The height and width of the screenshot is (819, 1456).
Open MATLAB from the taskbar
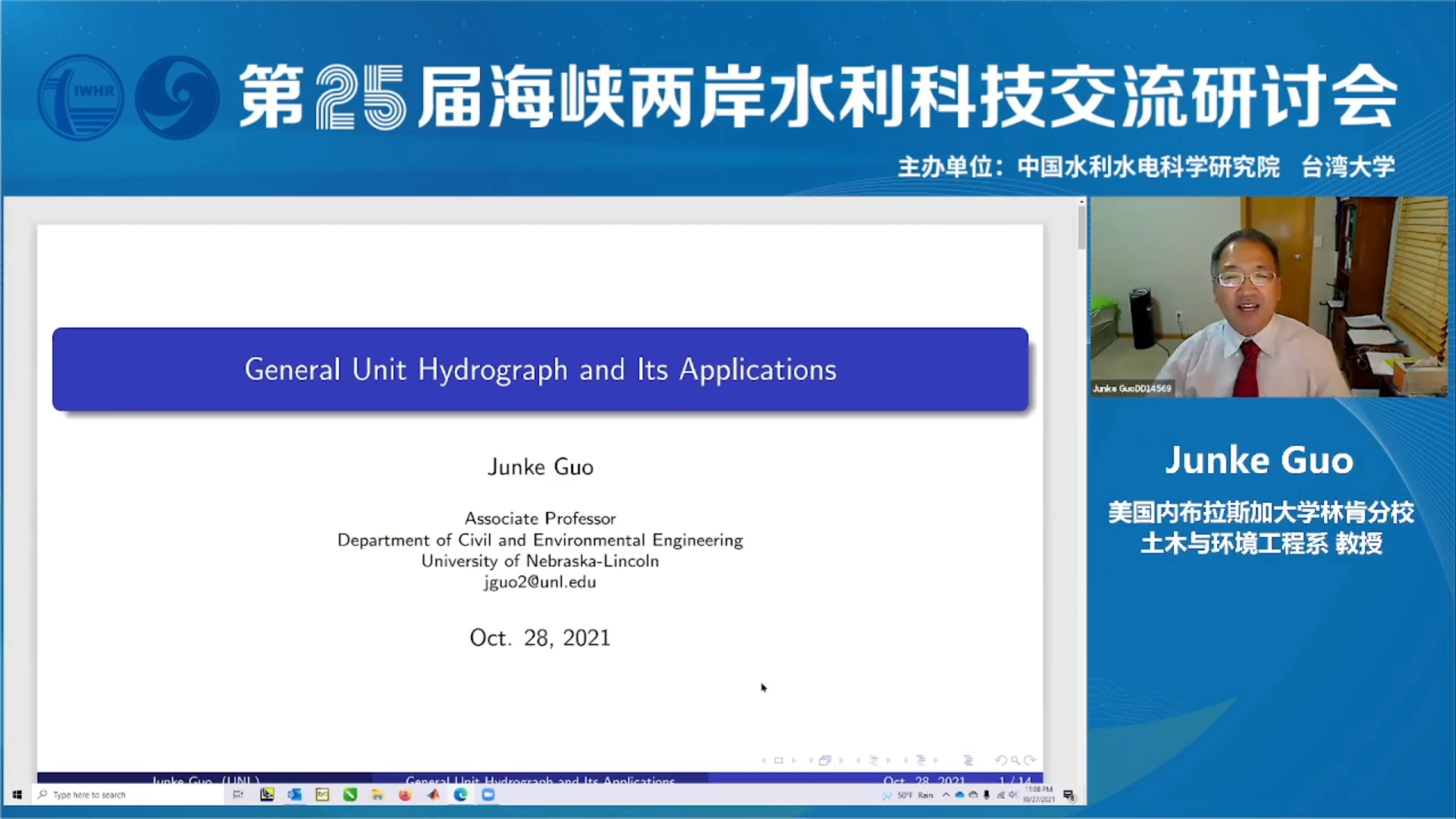[x=433, y=795]
